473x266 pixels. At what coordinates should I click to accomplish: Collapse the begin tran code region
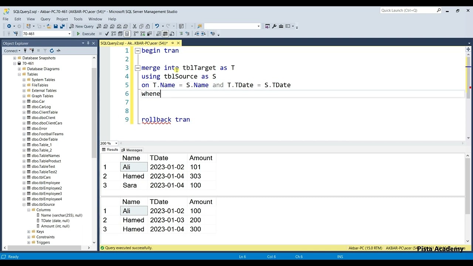[x=137, y=51]
